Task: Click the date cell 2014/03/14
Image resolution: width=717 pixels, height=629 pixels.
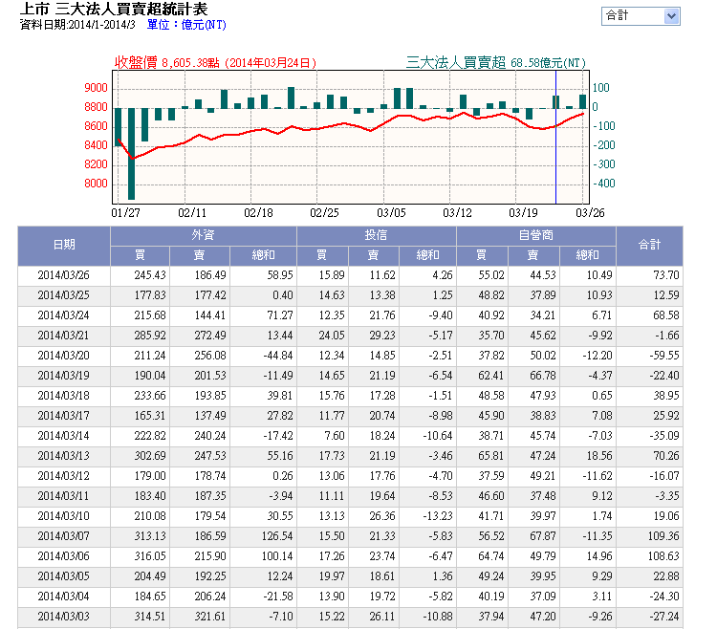Action: (63, 436)
